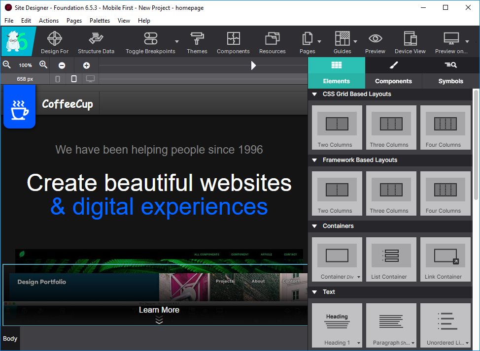Viewport: 480px width, 351px height.
Task: Open Device View
Action: point(410,42)
